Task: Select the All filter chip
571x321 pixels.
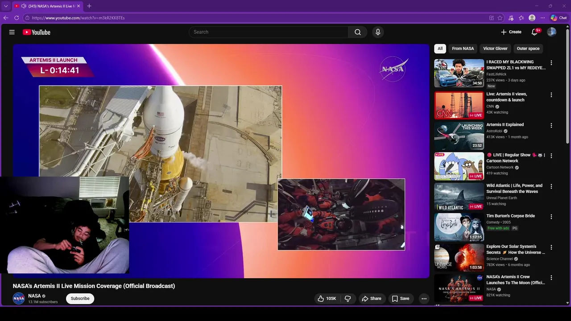Action: coord(440,49)
